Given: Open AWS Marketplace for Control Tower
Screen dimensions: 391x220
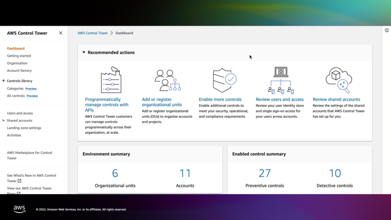Looking at the screenshot, I should pyautogui.click(x=29, y=155).
